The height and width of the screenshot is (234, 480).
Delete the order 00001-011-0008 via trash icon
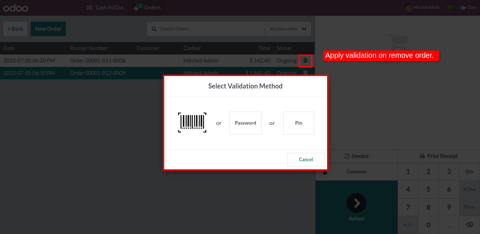pyautogui.click(x=305, y=60)
